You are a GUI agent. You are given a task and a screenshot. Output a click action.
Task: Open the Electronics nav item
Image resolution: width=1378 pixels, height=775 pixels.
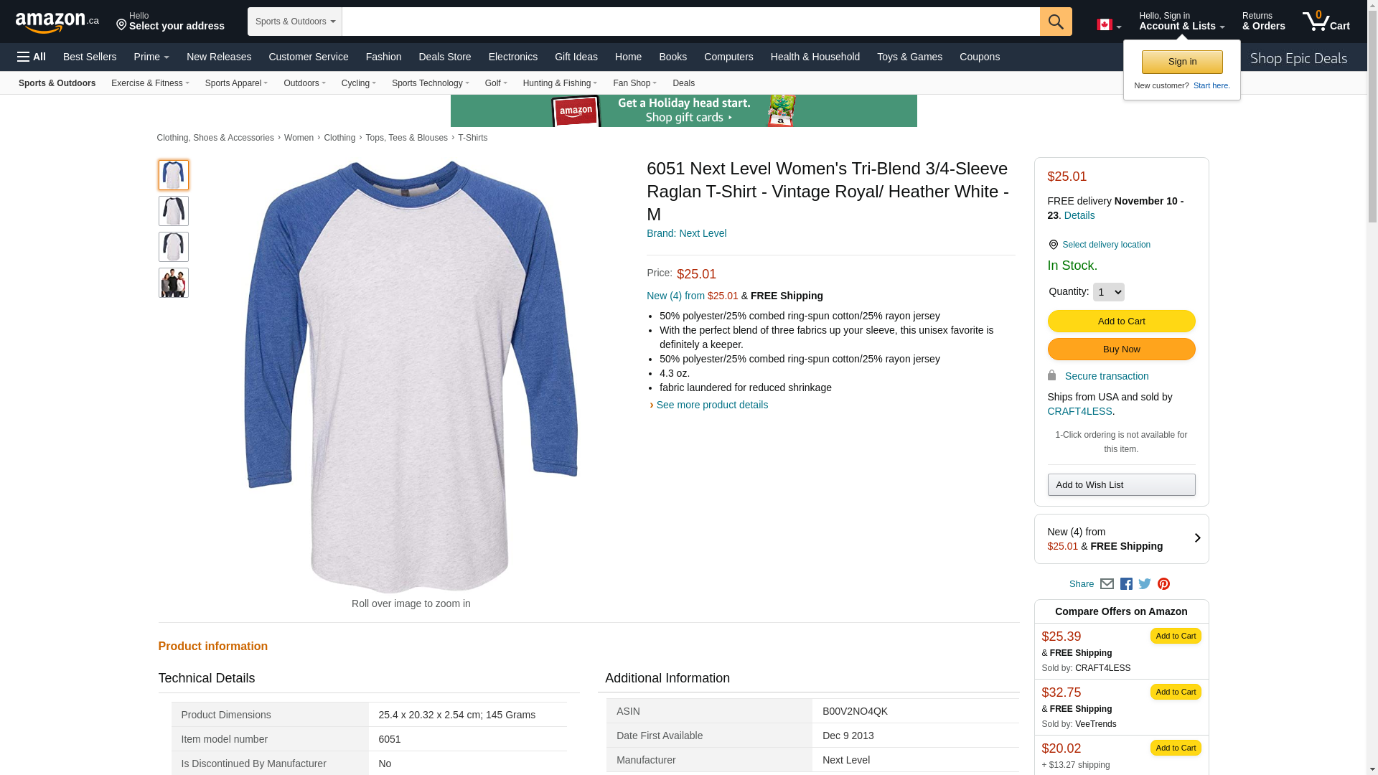[512, 57]
